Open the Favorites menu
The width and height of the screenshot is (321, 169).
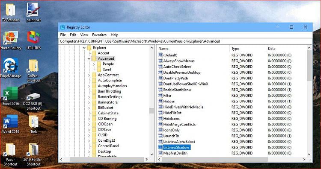click(99, 35)
